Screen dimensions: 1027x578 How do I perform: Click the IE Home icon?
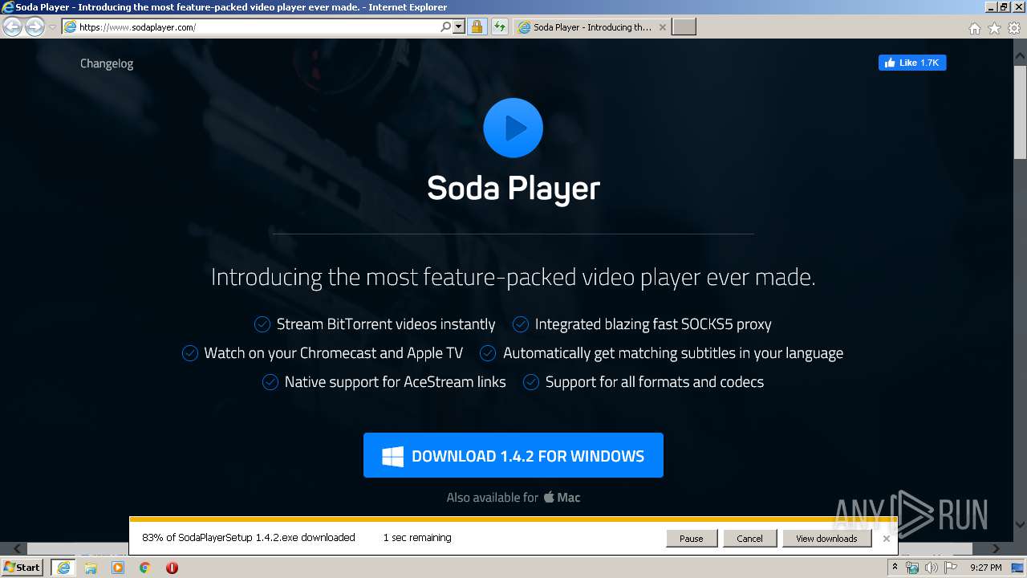(x=974, y=28)
